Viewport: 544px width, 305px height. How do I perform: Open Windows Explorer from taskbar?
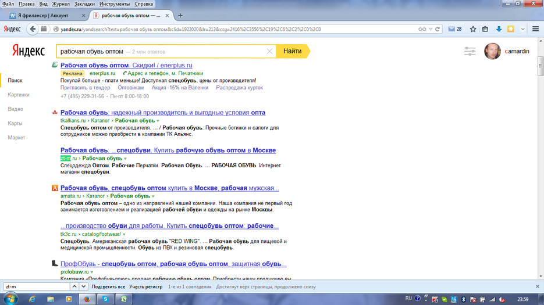[50, 299]
